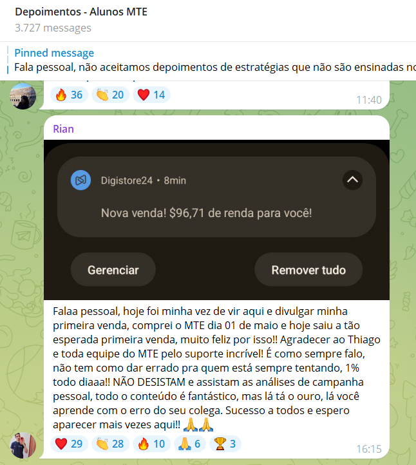Image resolution: width=416 pixels, height=465 pixels.
Task: Add the praying hands reaction showing 6
Action: [x=190, y=444]
